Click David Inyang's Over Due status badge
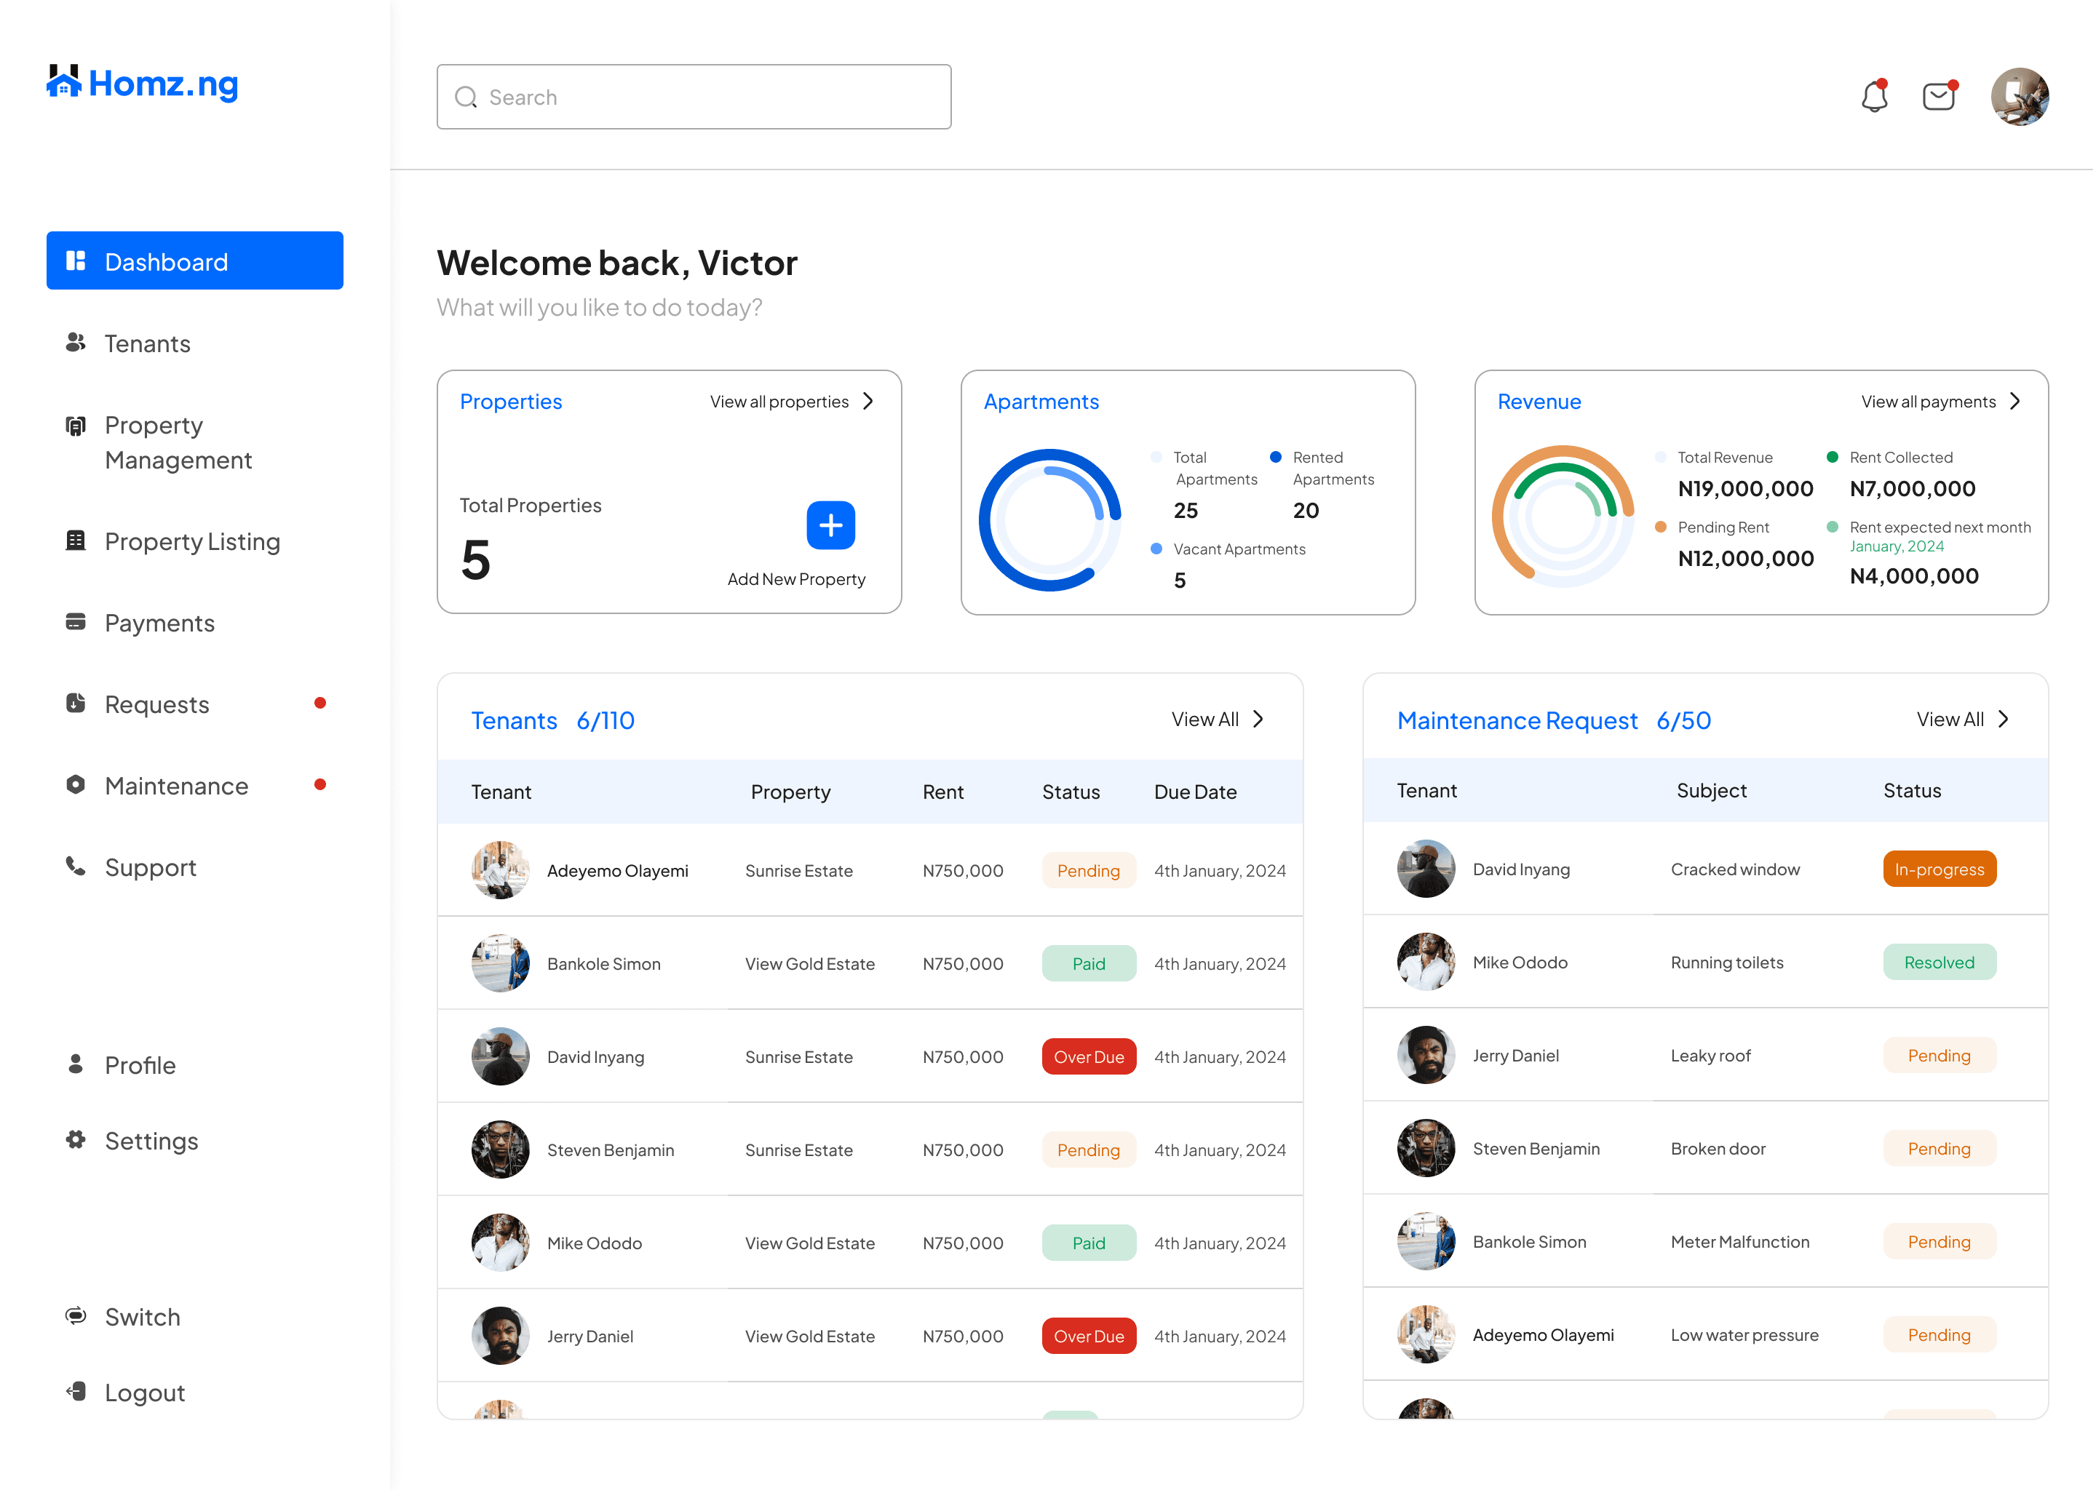The image size is (2096, 1490). (1088, 1057)
